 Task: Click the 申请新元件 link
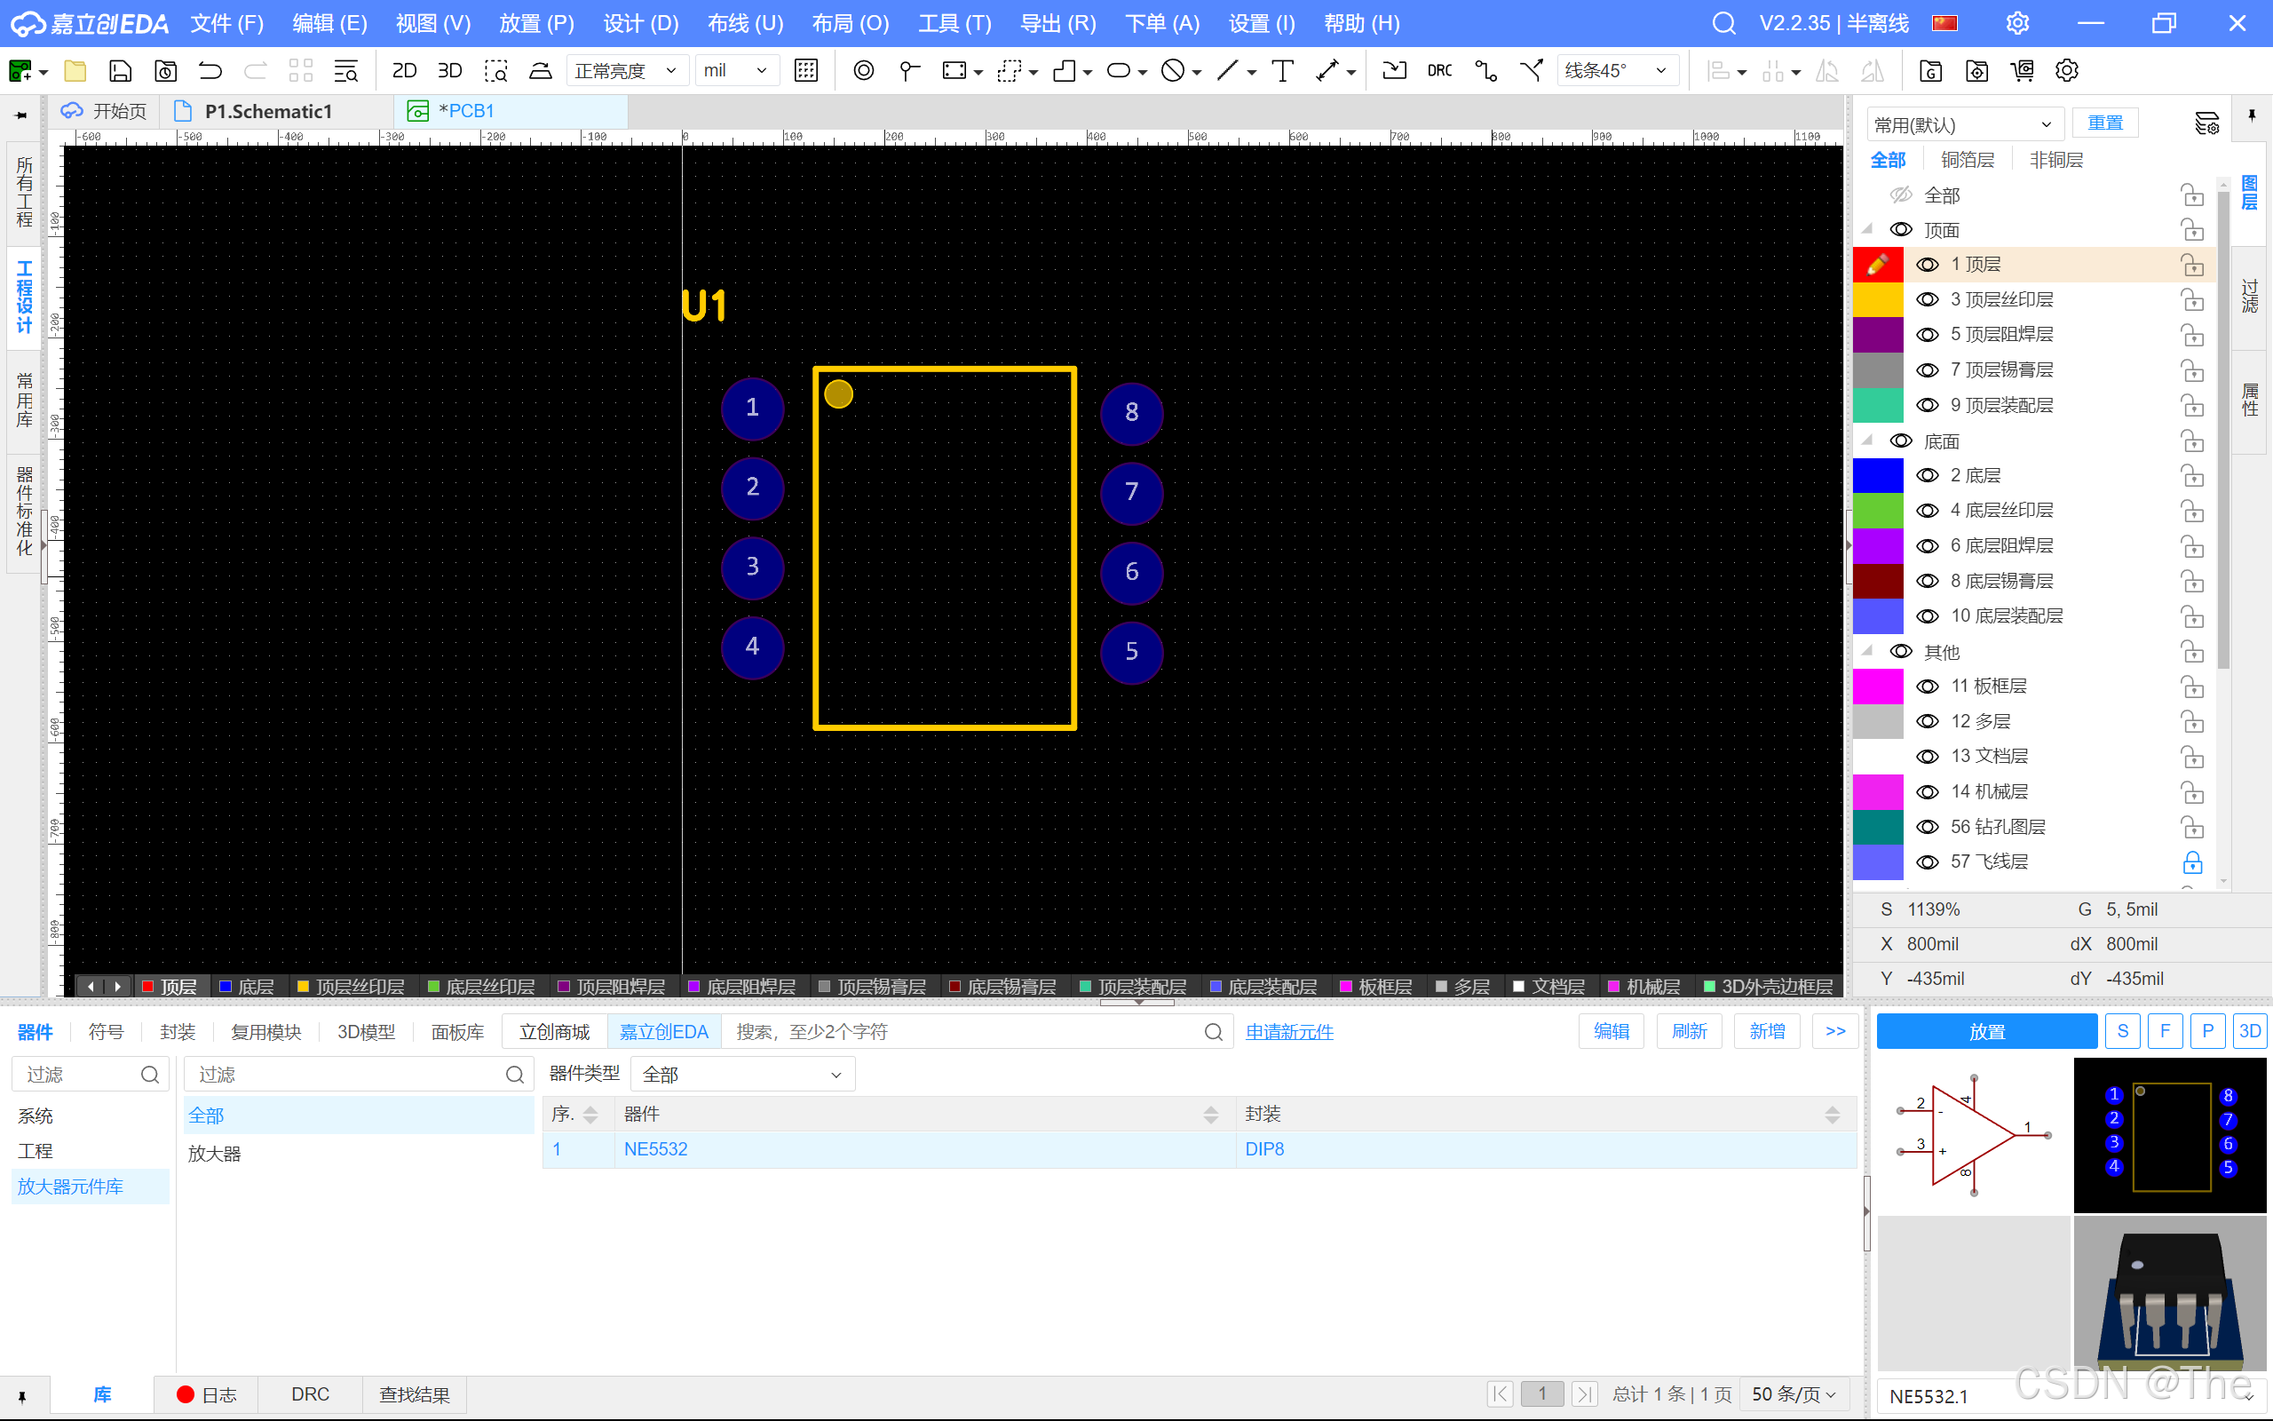[x=1288, y=1032]
